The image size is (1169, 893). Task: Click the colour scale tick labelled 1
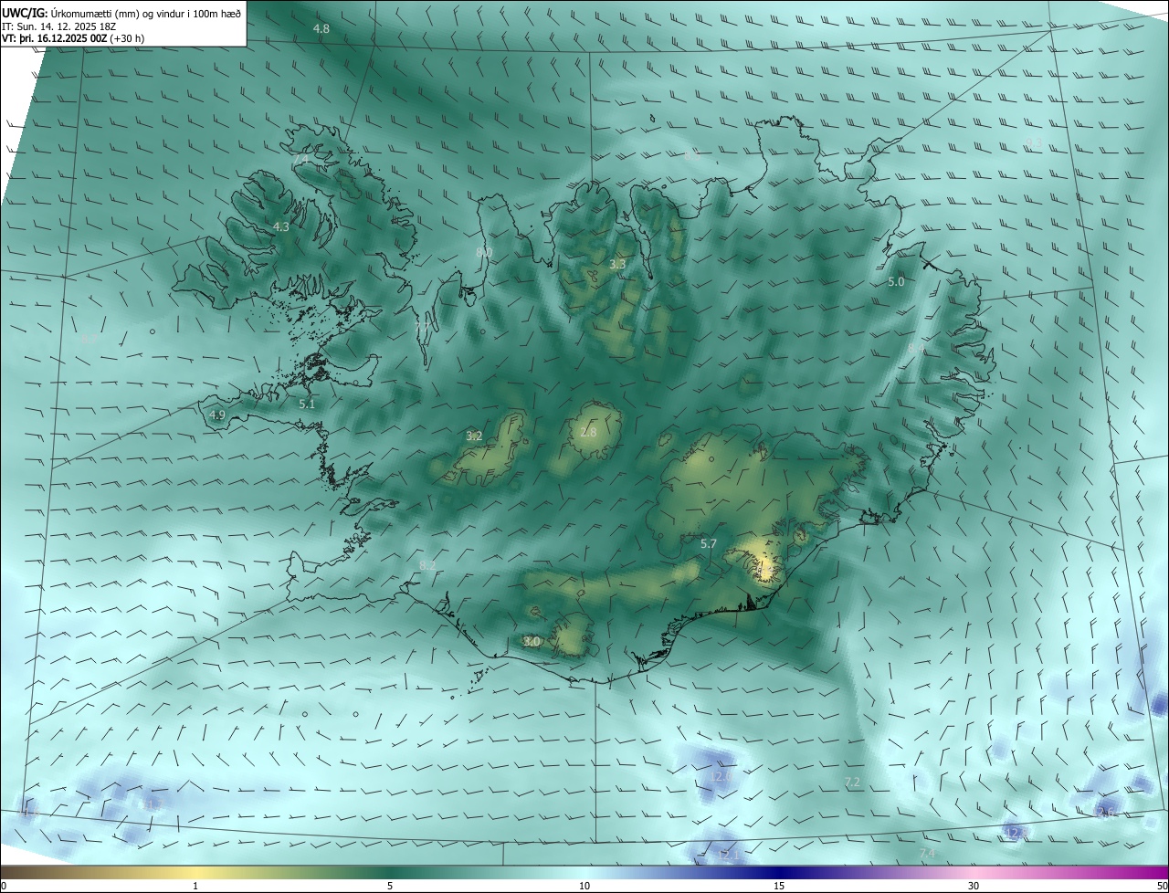click(x=195, y=886)
